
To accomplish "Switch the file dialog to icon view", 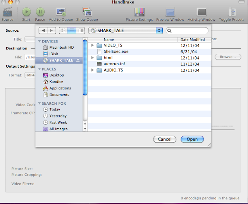I will click(x=63, y=31).
